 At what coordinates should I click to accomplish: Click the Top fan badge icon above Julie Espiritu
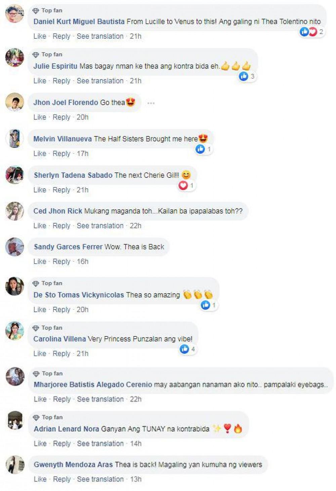36,55
